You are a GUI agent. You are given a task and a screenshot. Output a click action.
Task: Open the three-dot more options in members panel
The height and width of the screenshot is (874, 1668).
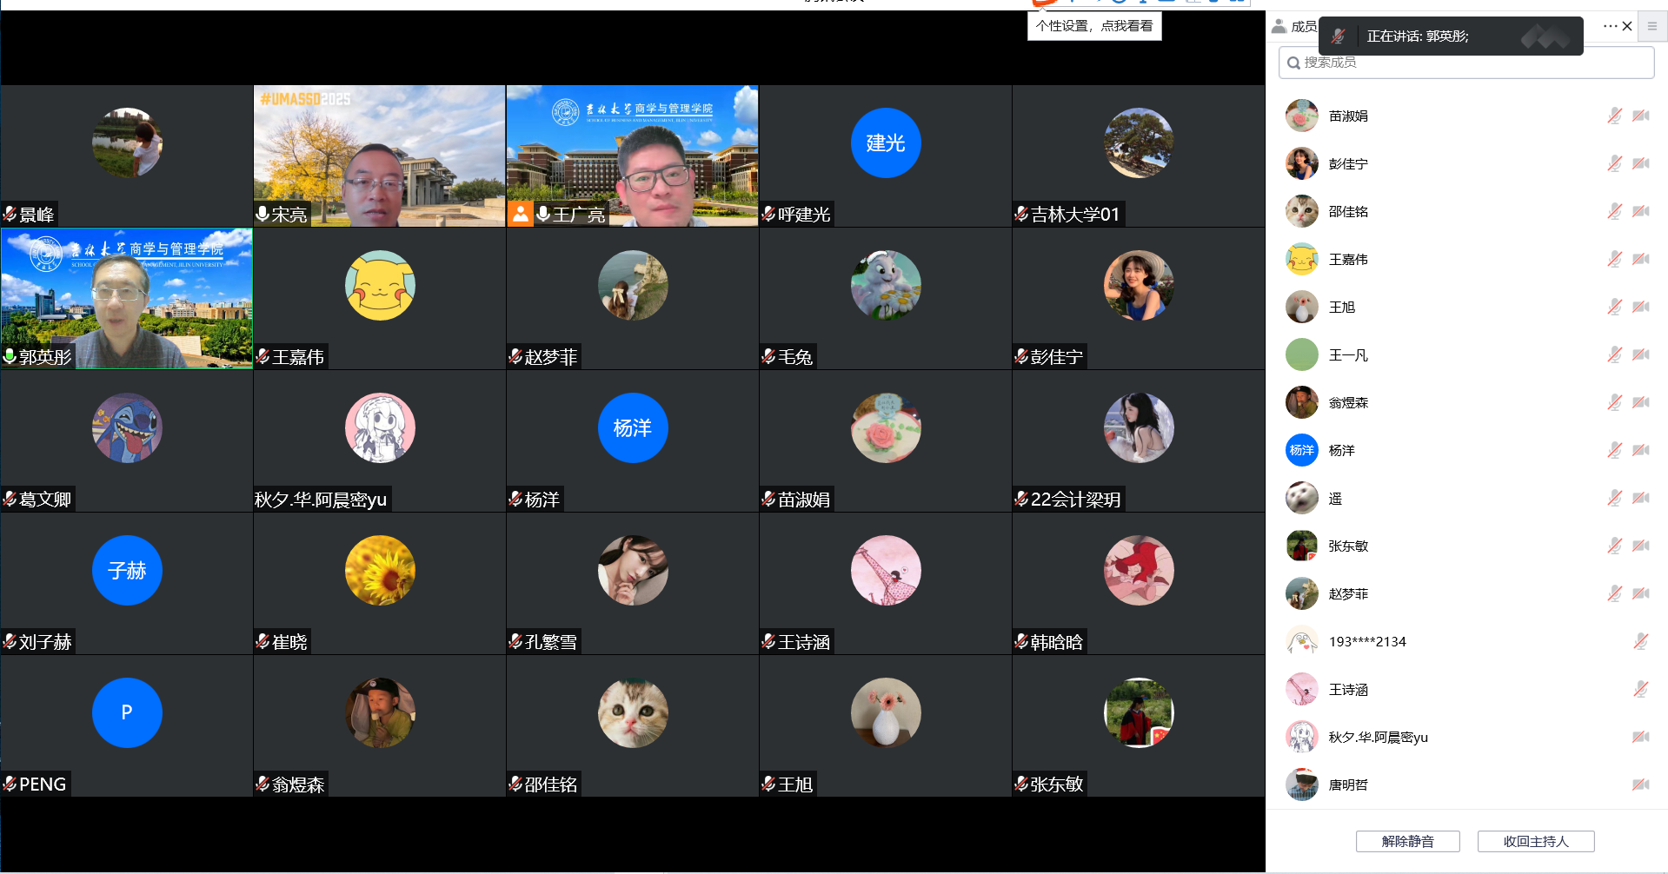(1610, 26)
